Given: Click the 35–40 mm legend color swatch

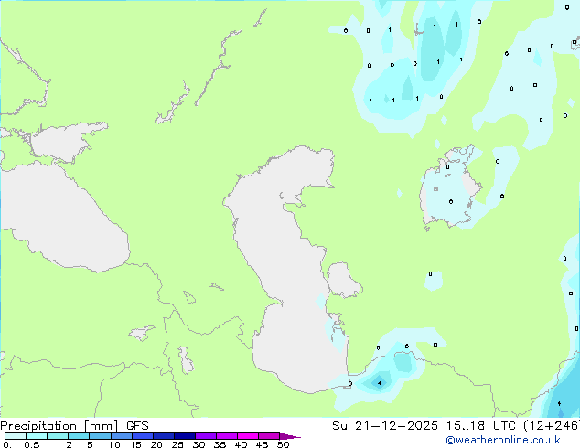Looking at the screenshot, I should 227,436.
